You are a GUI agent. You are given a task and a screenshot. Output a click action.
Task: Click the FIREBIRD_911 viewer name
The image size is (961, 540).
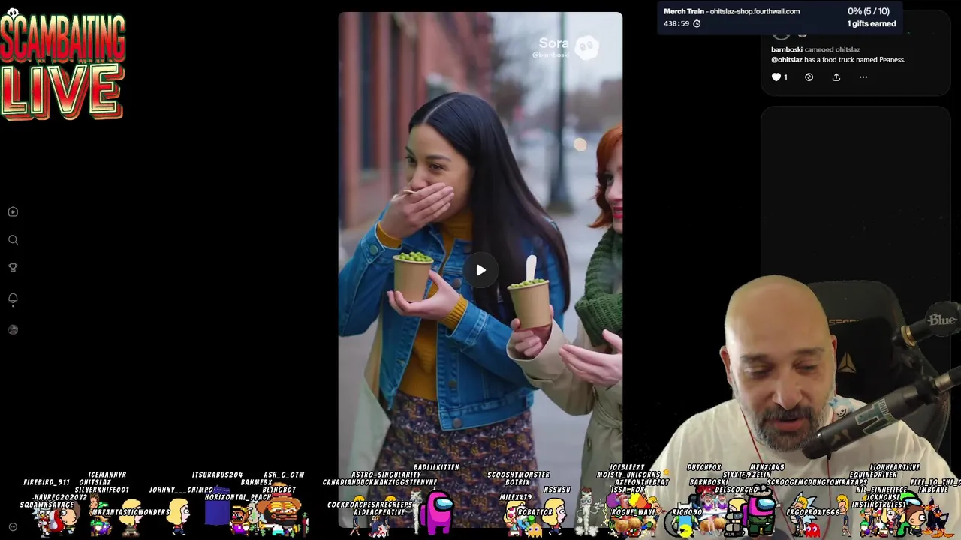[47, 482]
